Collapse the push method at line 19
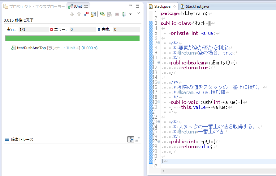This screenshot has width=276, height=176. pos(159,102)
